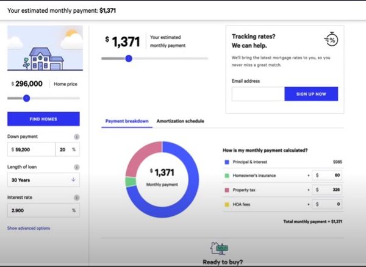Switch to Amortization schedule tab
This screenshot has height=267, width=366.
point(180,121)
